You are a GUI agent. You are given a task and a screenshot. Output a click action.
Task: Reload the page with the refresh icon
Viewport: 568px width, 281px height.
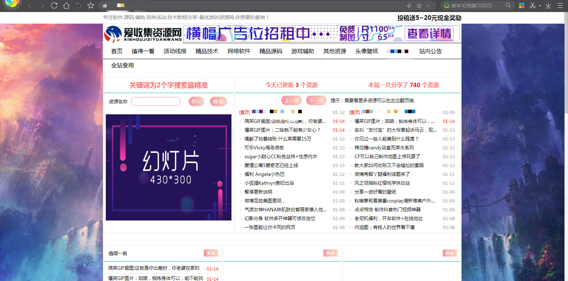pyautogui.click(x=54, y=5)
